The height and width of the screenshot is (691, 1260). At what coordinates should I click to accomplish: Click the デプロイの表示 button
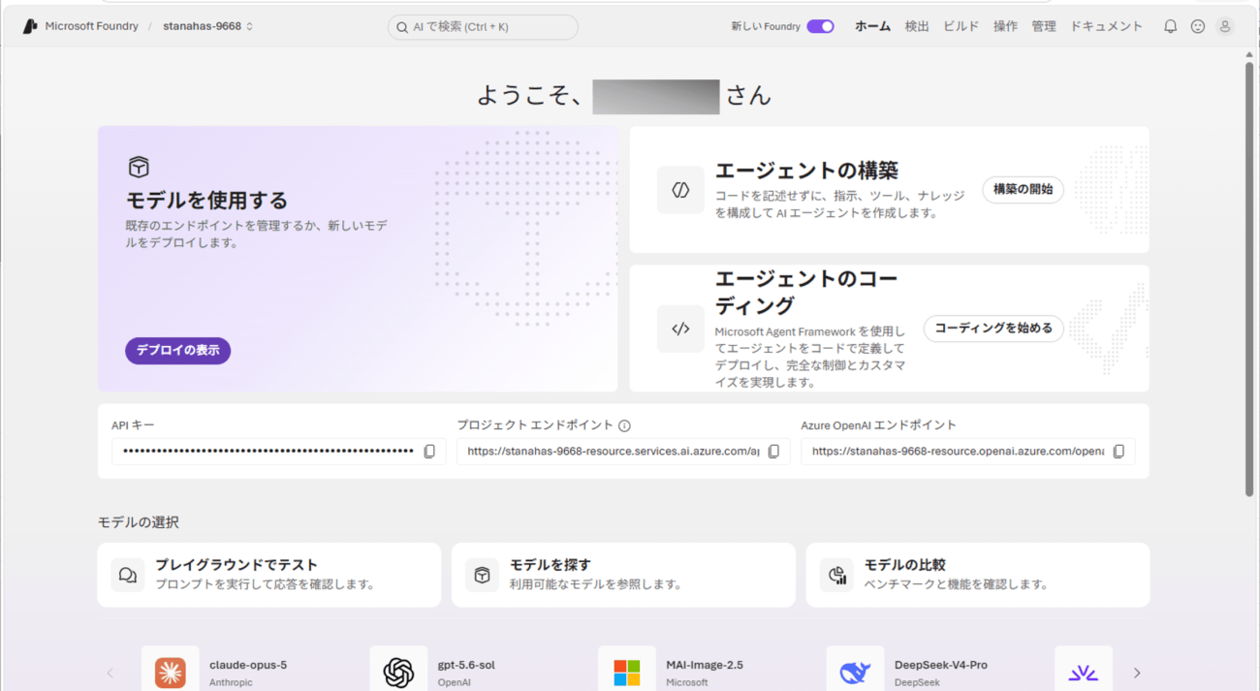click(x=177, y=351)
